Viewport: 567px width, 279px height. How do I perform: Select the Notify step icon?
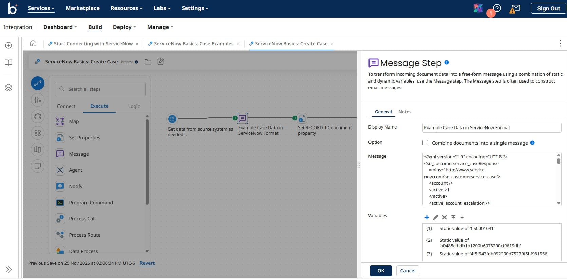click(x=60, y=186)
